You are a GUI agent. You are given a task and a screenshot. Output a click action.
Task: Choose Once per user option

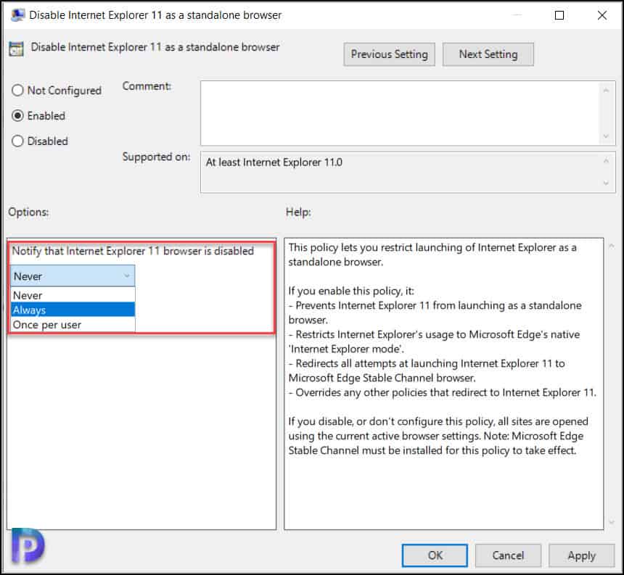[73, 325]
